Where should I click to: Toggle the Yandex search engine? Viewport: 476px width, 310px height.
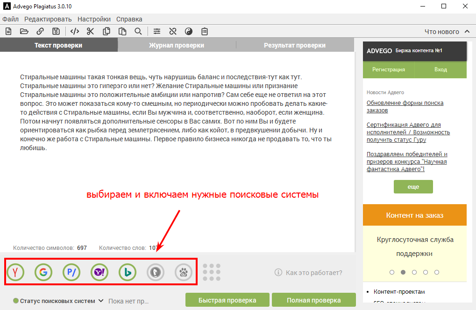coord(15,272)
